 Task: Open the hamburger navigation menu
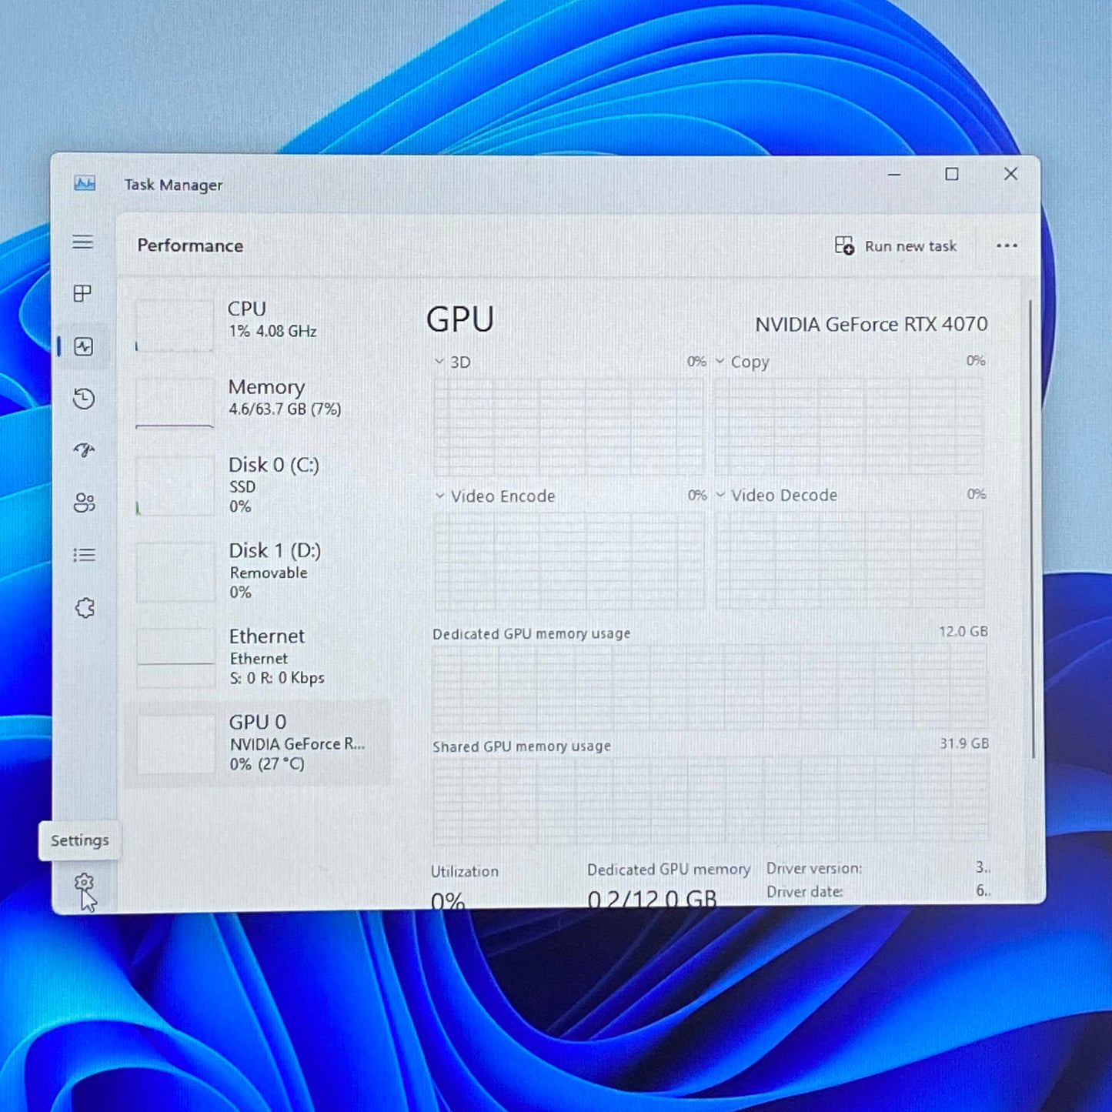pos(83,242)
